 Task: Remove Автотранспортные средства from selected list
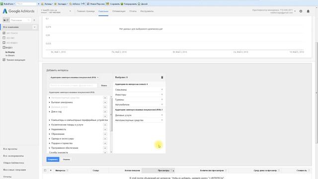tap(162, 120)
